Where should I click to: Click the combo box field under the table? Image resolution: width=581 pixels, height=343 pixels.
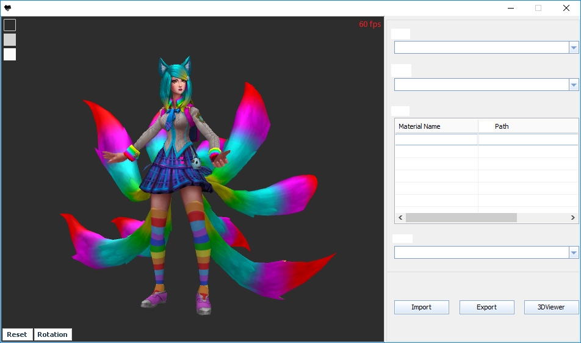tap(482, 253)
